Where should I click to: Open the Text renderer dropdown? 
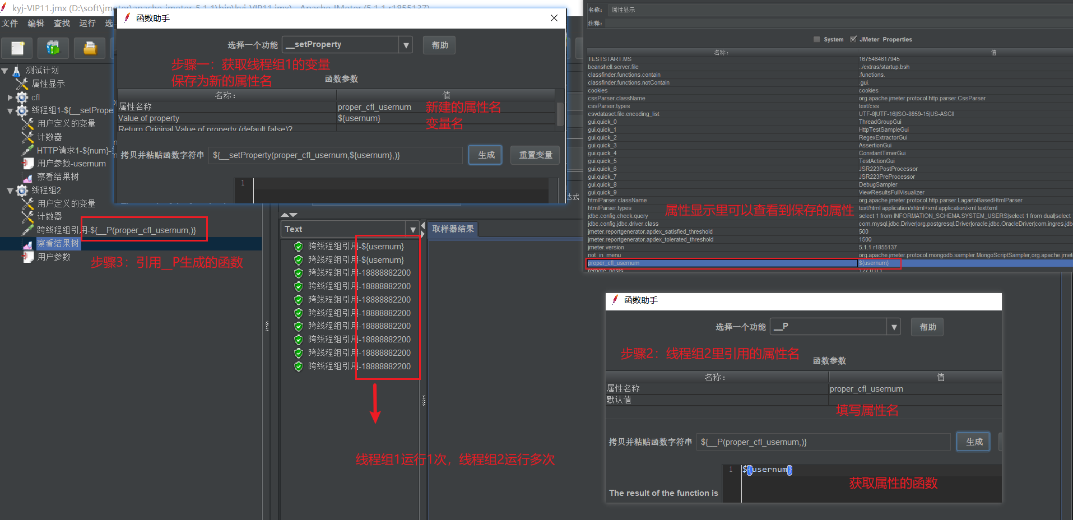[413, 229]
